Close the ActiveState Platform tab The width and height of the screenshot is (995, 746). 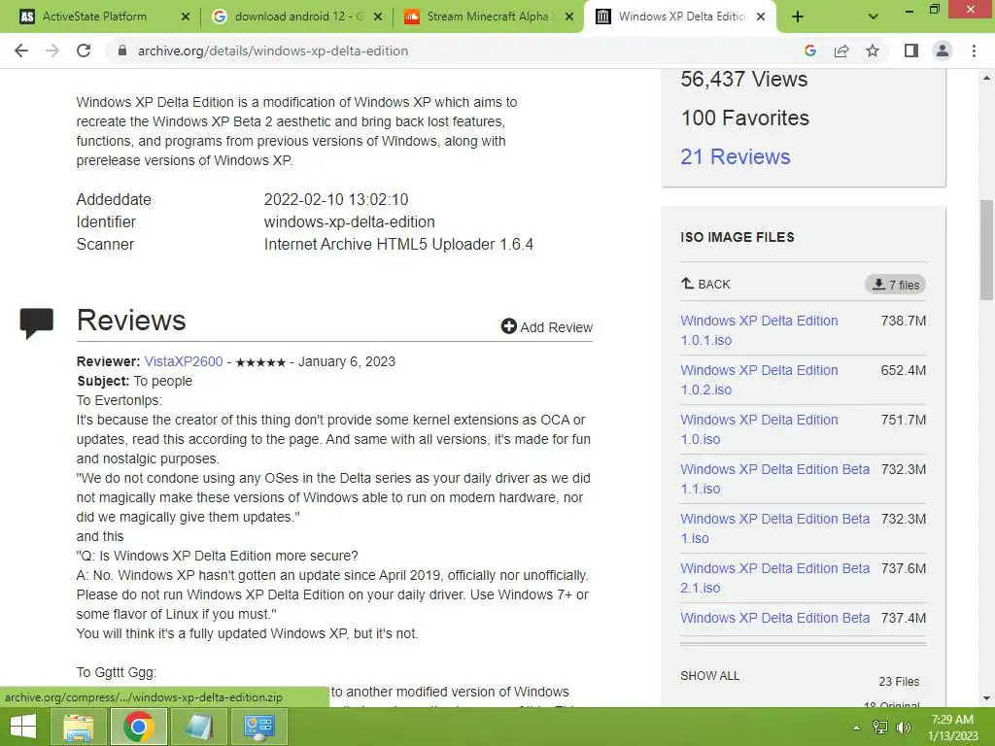pyautogui.click(x=186, y=17)
